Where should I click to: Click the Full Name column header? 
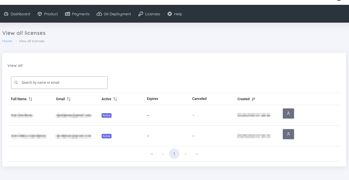tap(19, 99)
